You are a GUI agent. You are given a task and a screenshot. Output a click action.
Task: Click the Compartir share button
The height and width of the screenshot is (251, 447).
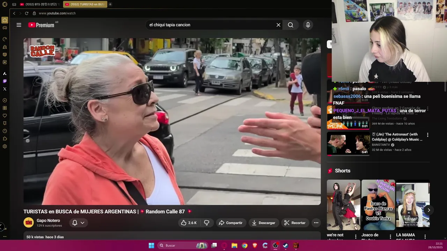[230, 223]
